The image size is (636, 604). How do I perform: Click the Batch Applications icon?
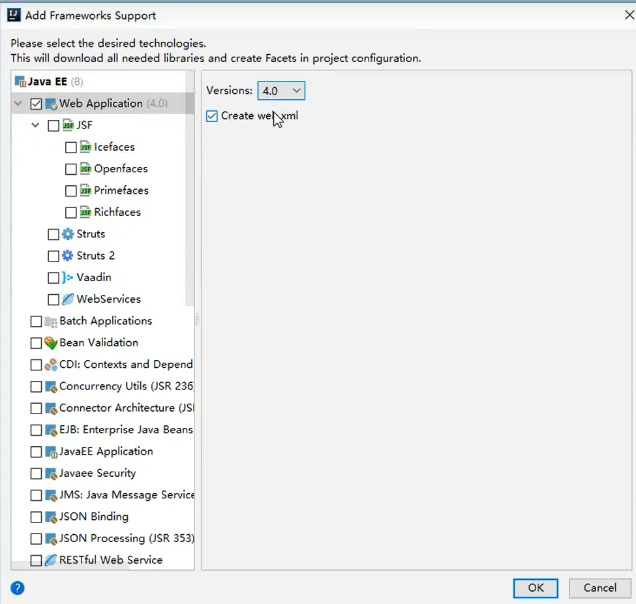click(x=51, y=322)
